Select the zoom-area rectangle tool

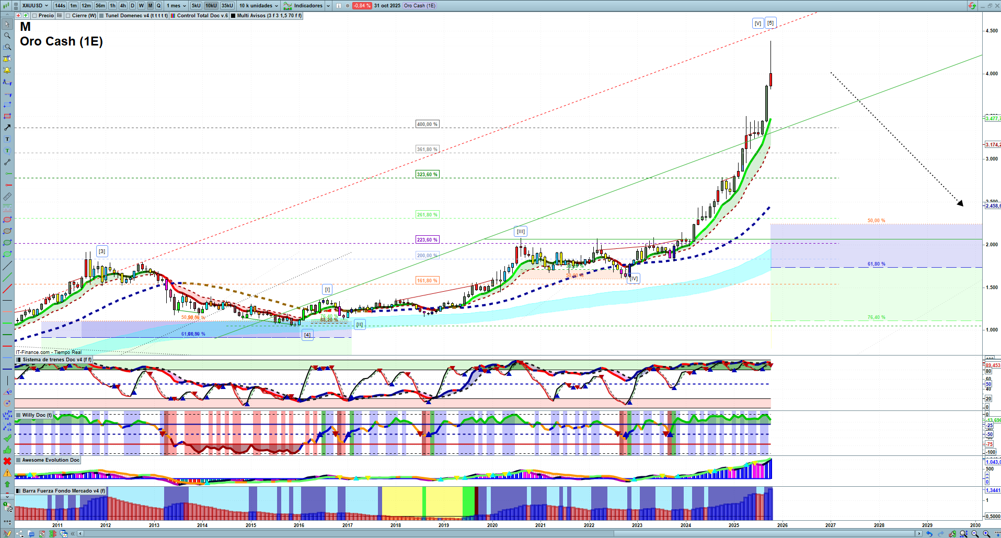point(7,47)
